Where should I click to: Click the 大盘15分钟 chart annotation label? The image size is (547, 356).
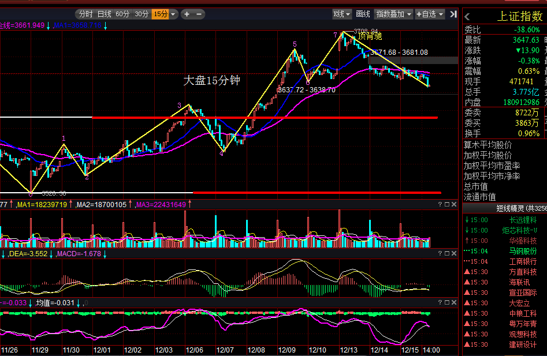(x=212, y=80)
